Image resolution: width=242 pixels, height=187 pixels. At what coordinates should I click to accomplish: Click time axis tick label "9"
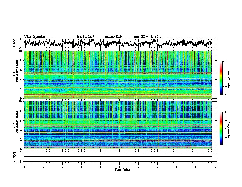(x=196, y=167)
